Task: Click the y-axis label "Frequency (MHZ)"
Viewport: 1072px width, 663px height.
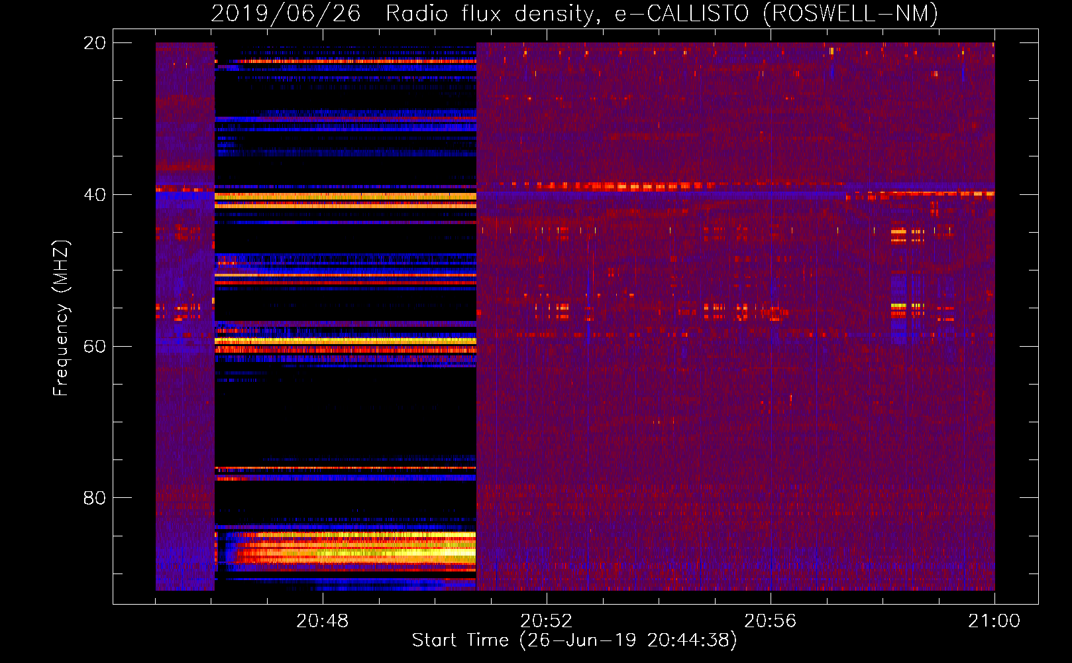Action: pyautogui.click(x=61, y=318)
